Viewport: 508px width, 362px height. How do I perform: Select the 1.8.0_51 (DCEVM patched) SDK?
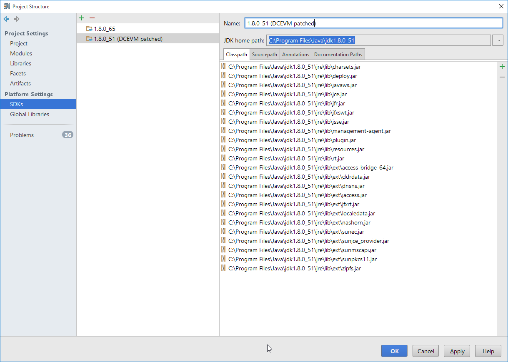pos(128,39)
